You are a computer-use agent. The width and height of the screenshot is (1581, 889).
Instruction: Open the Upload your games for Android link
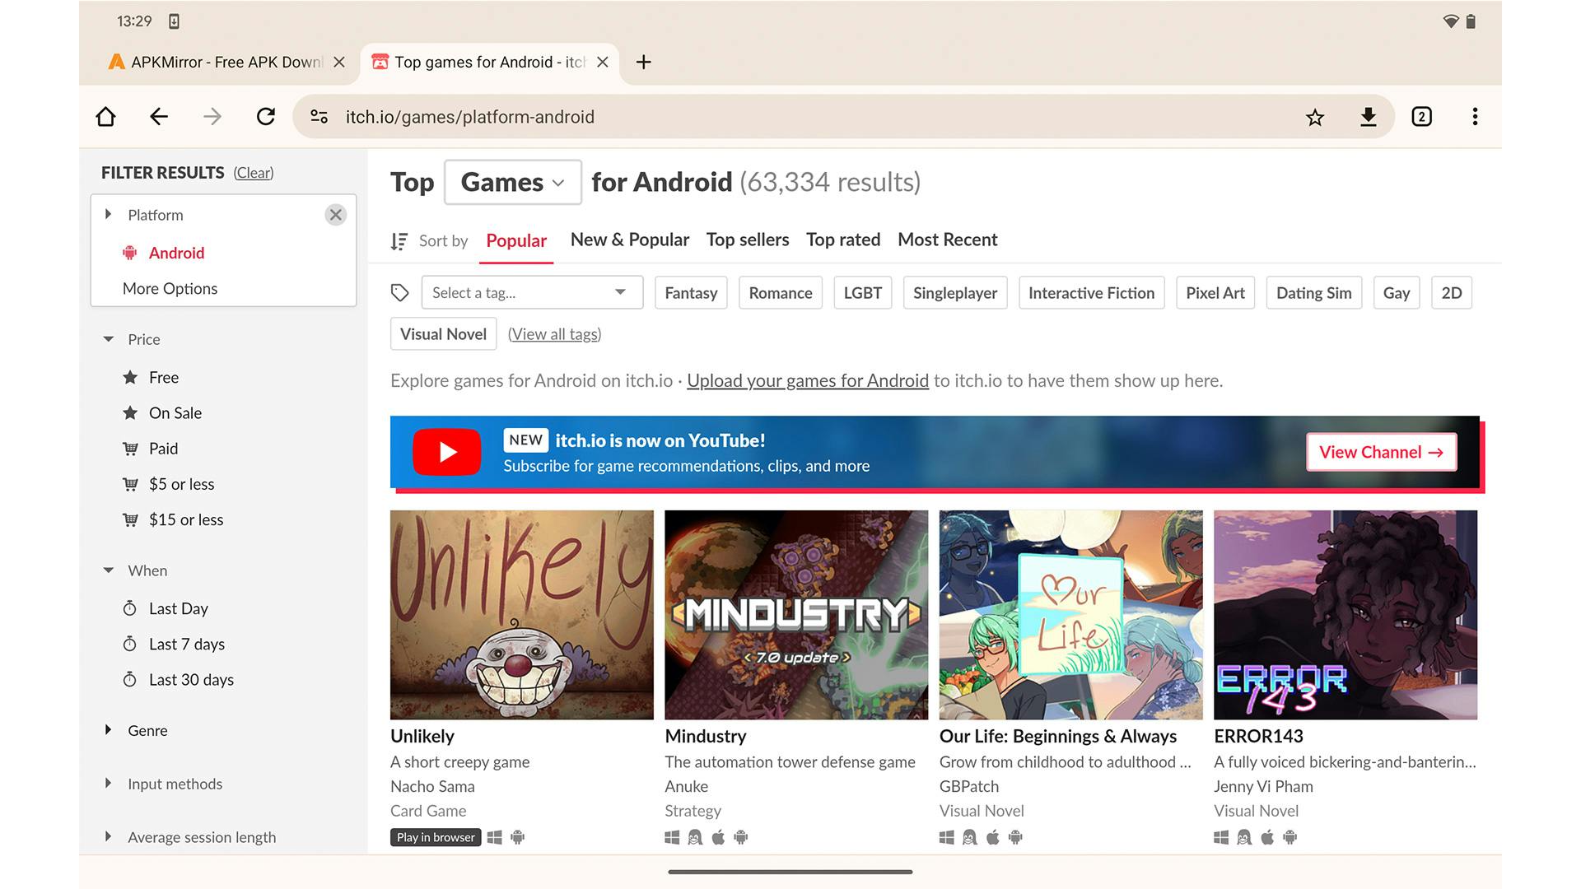coord(807,380)
